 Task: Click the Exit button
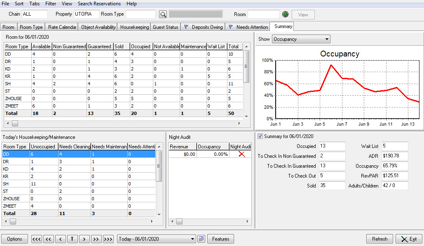pyautogui.click(x=409, y=239)
